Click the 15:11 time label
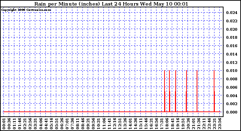This screenshot has height=131, width=241. click(140, 124)
